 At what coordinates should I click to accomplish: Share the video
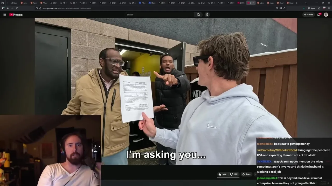tap(246, 174)
